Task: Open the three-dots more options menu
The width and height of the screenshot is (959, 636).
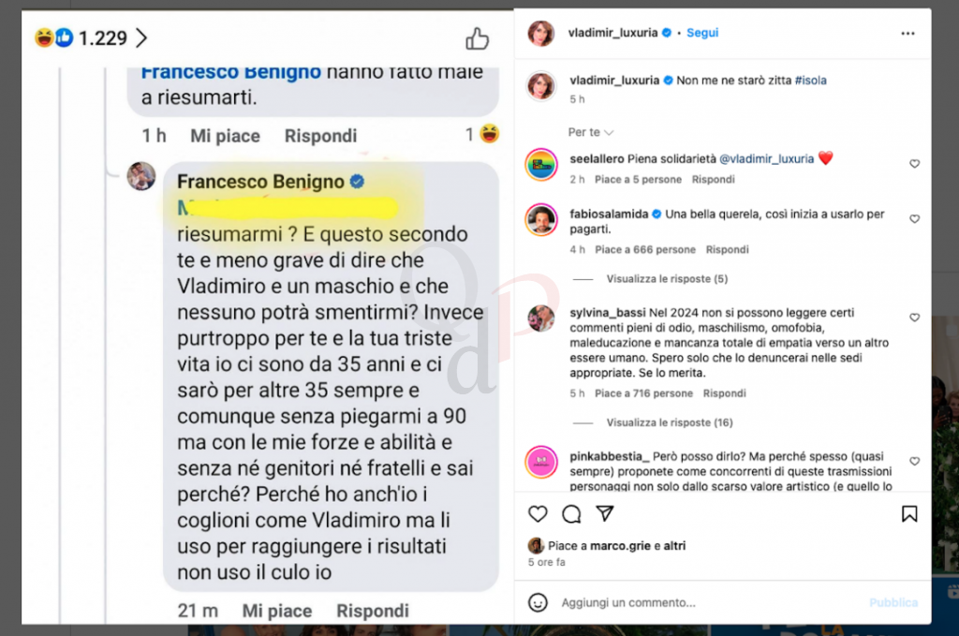Action: tap(907, 33)
